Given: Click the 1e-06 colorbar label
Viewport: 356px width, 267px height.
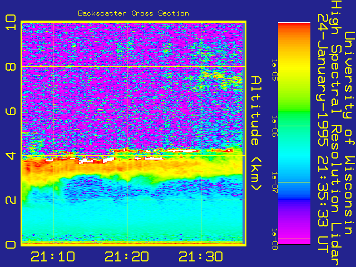Looking at the screenshot, I should (274, 126).
